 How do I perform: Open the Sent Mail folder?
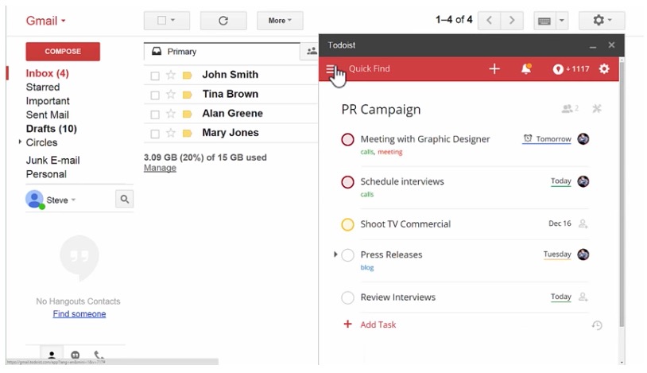pyautogui.click(x=48, y=115)
